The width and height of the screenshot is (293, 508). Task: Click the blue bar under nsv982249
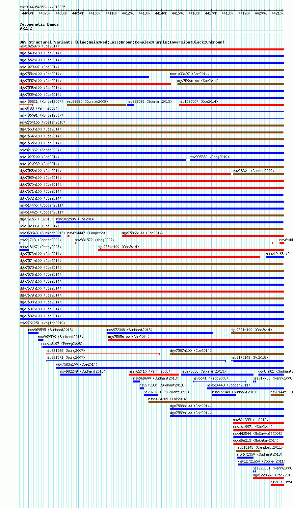(80, 375)
